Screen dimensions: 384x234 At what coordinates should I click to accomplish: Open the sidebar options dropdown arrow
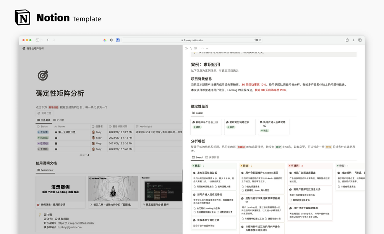point(42,40)
